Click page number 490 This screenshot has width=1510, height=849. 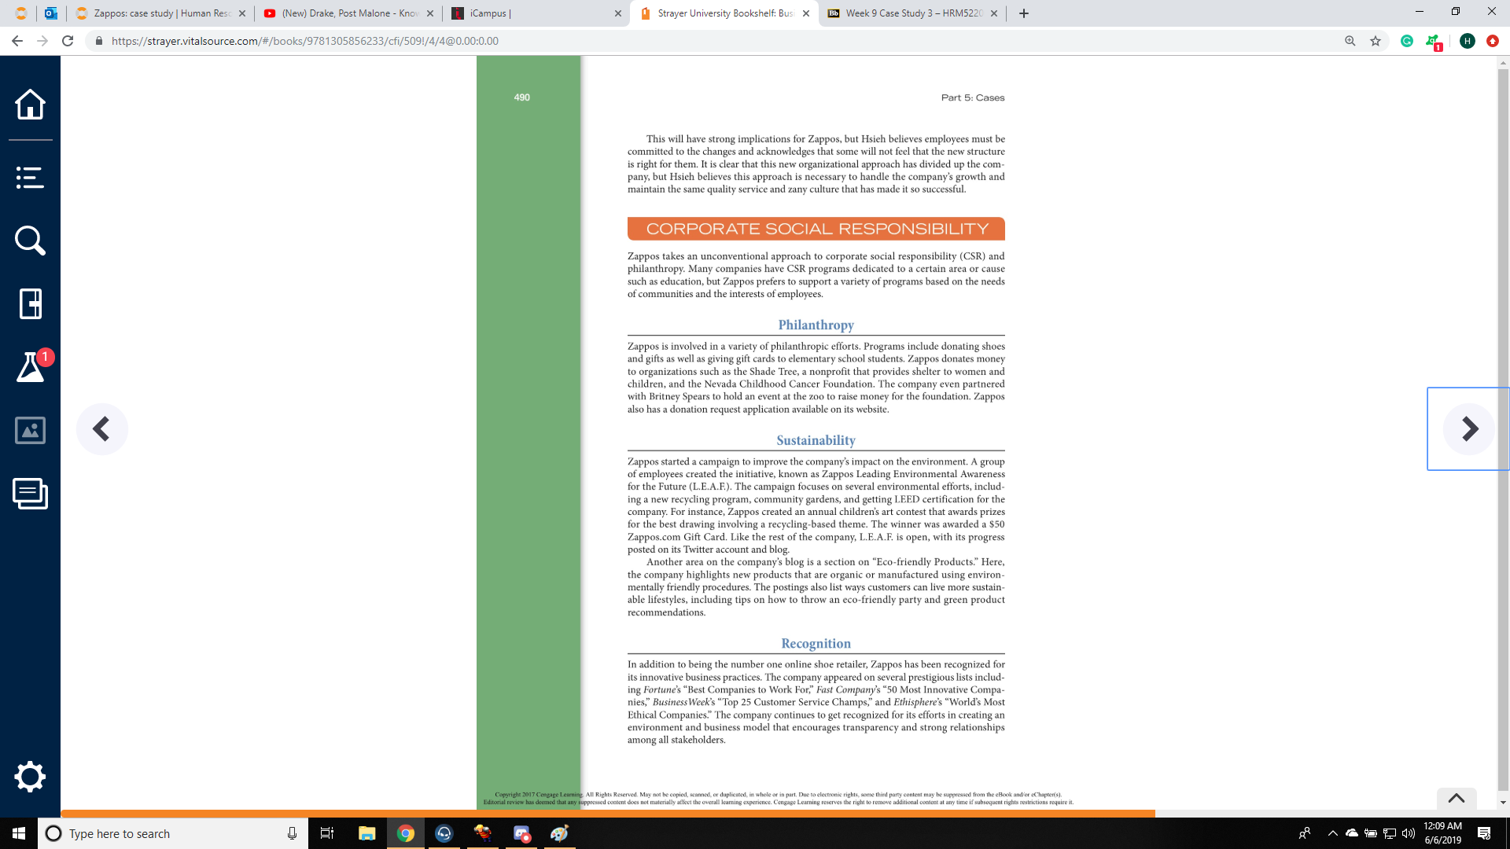(x=521, y=97)
